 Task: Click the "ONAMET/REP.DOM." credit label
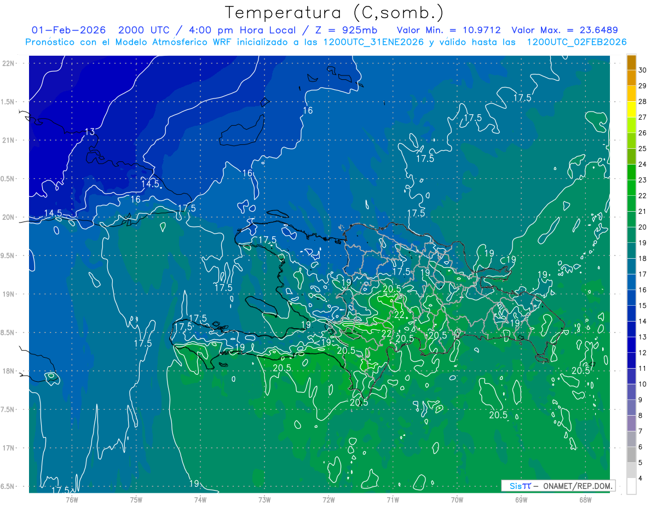(578, 486)
